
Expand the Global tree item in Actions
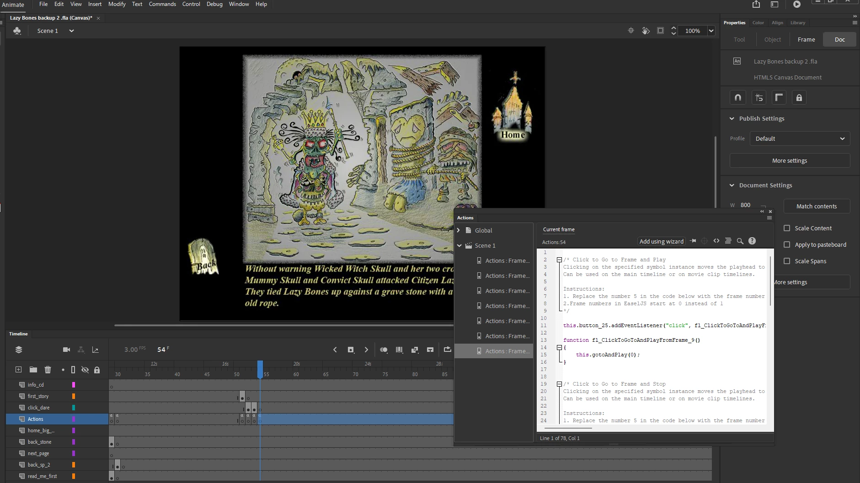click(459, 230)
